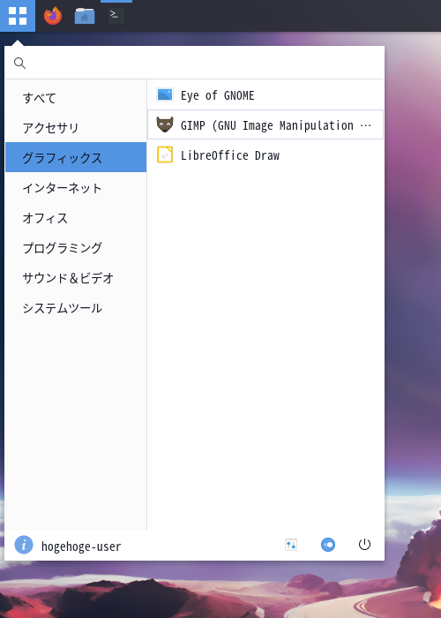This screenshot has height=618, width=441.
Task: Open the system settings icon at the bottom
Action: [x=291, y=545]
